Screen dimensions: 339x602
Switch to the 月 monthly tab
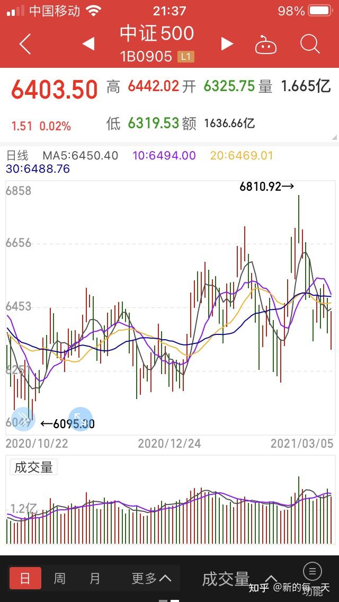[95, 578]
